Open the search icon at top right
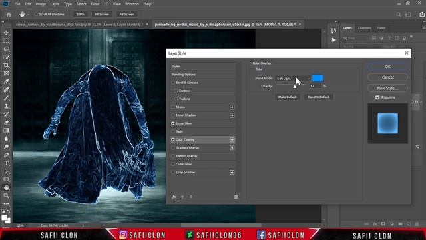 click(399, 15)
